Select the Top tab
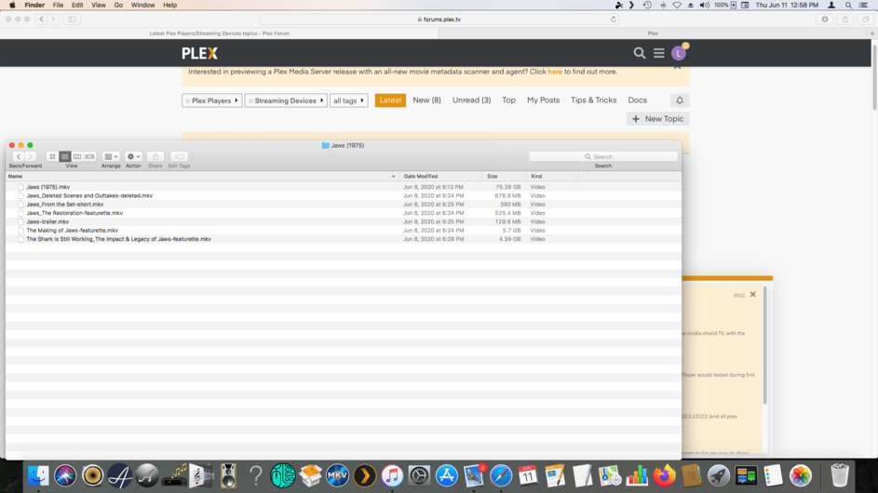Screen dimensions: 878x493 (508, 100)
